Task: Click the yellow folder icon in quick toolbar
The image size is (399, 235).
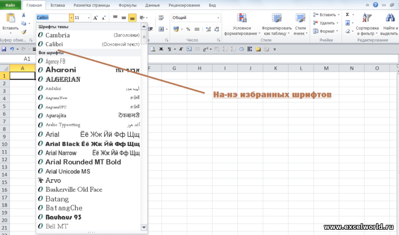Action: coord(258,49)
